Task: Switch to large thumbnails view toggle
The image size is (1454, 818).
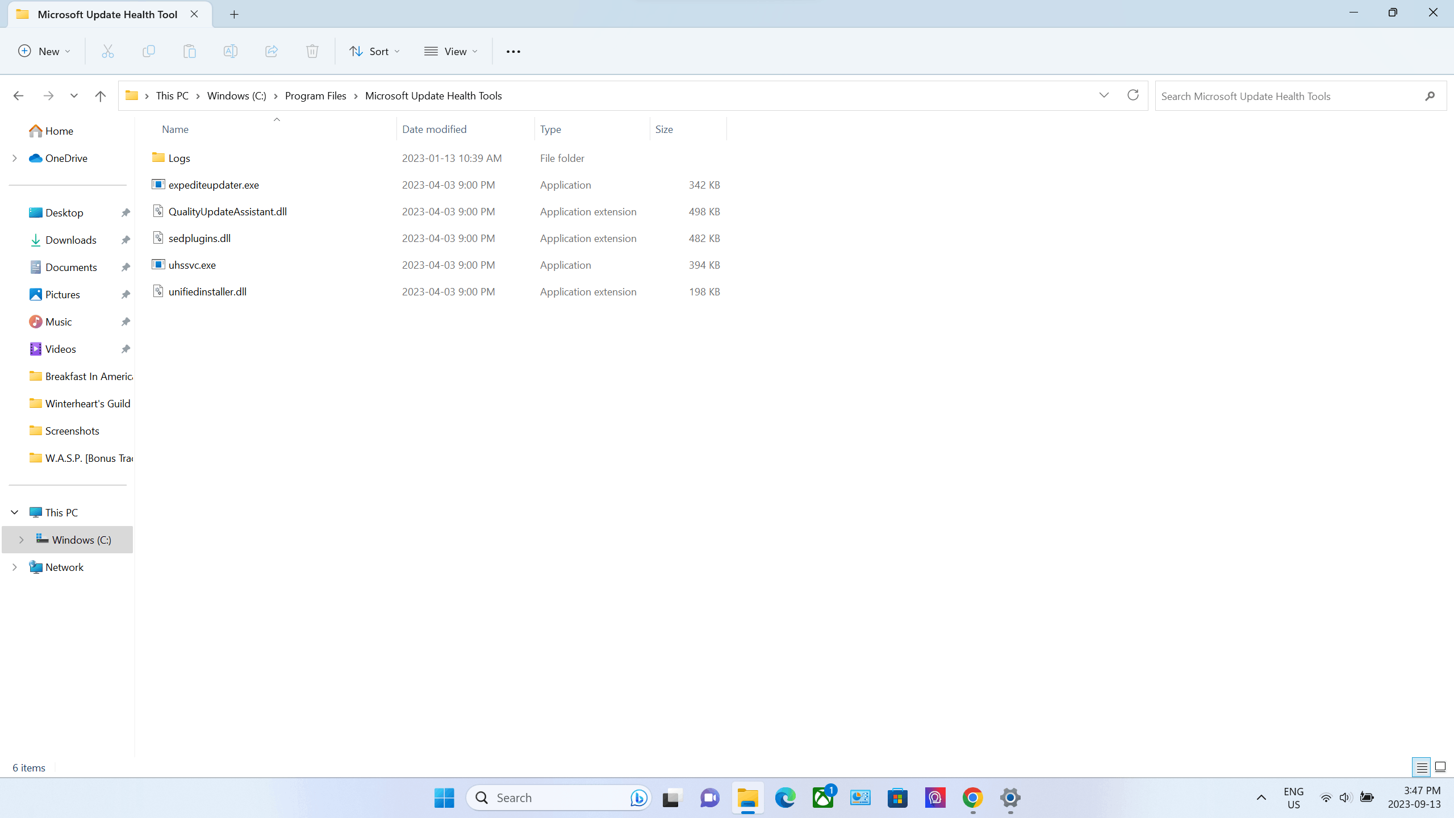Action: 1440,767
